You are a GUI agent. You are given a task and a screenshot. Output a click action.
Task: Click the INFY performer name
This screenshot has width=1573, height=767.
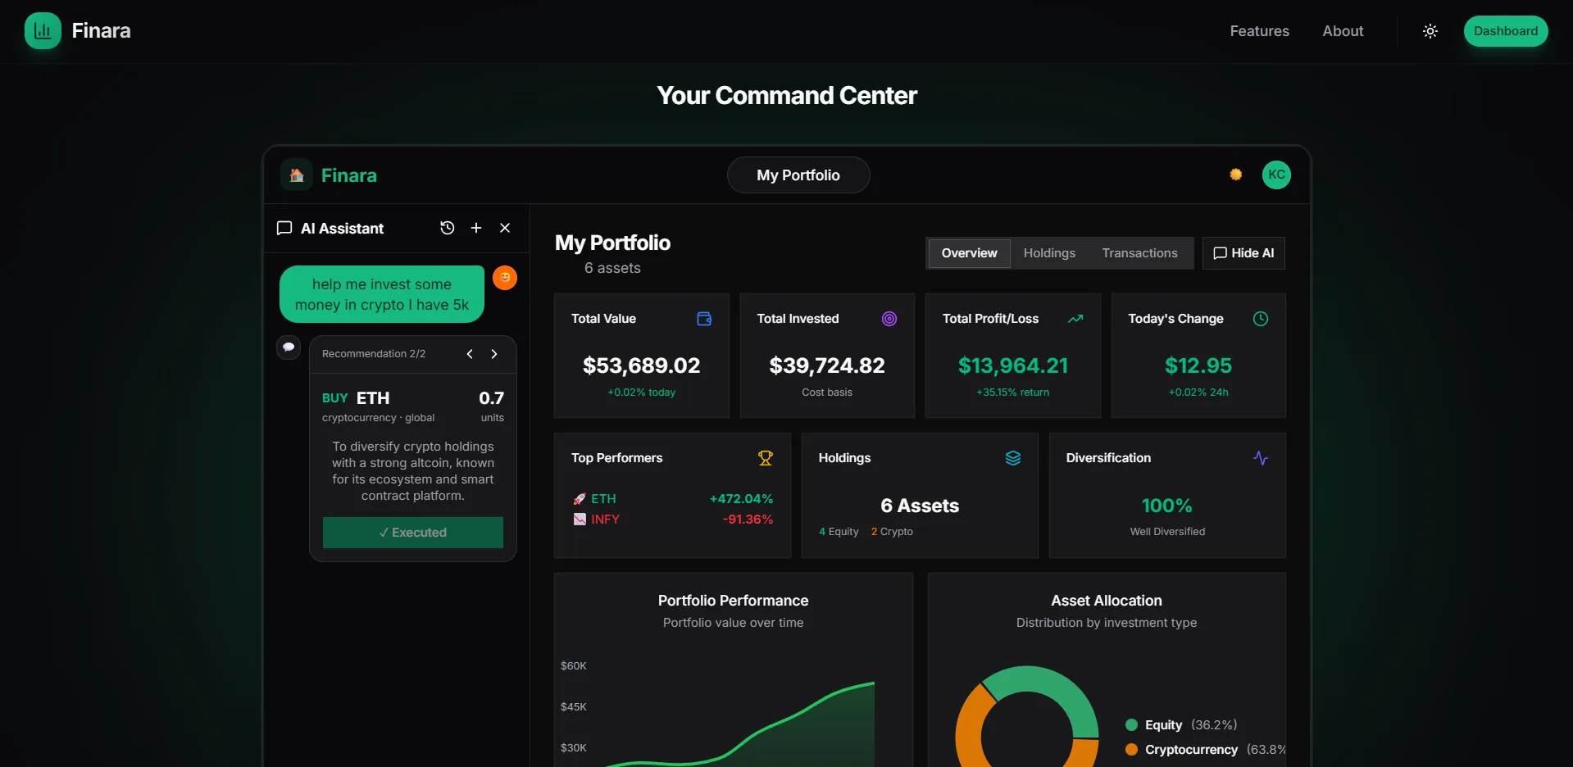pyautogui.click(x=605, y=520)
